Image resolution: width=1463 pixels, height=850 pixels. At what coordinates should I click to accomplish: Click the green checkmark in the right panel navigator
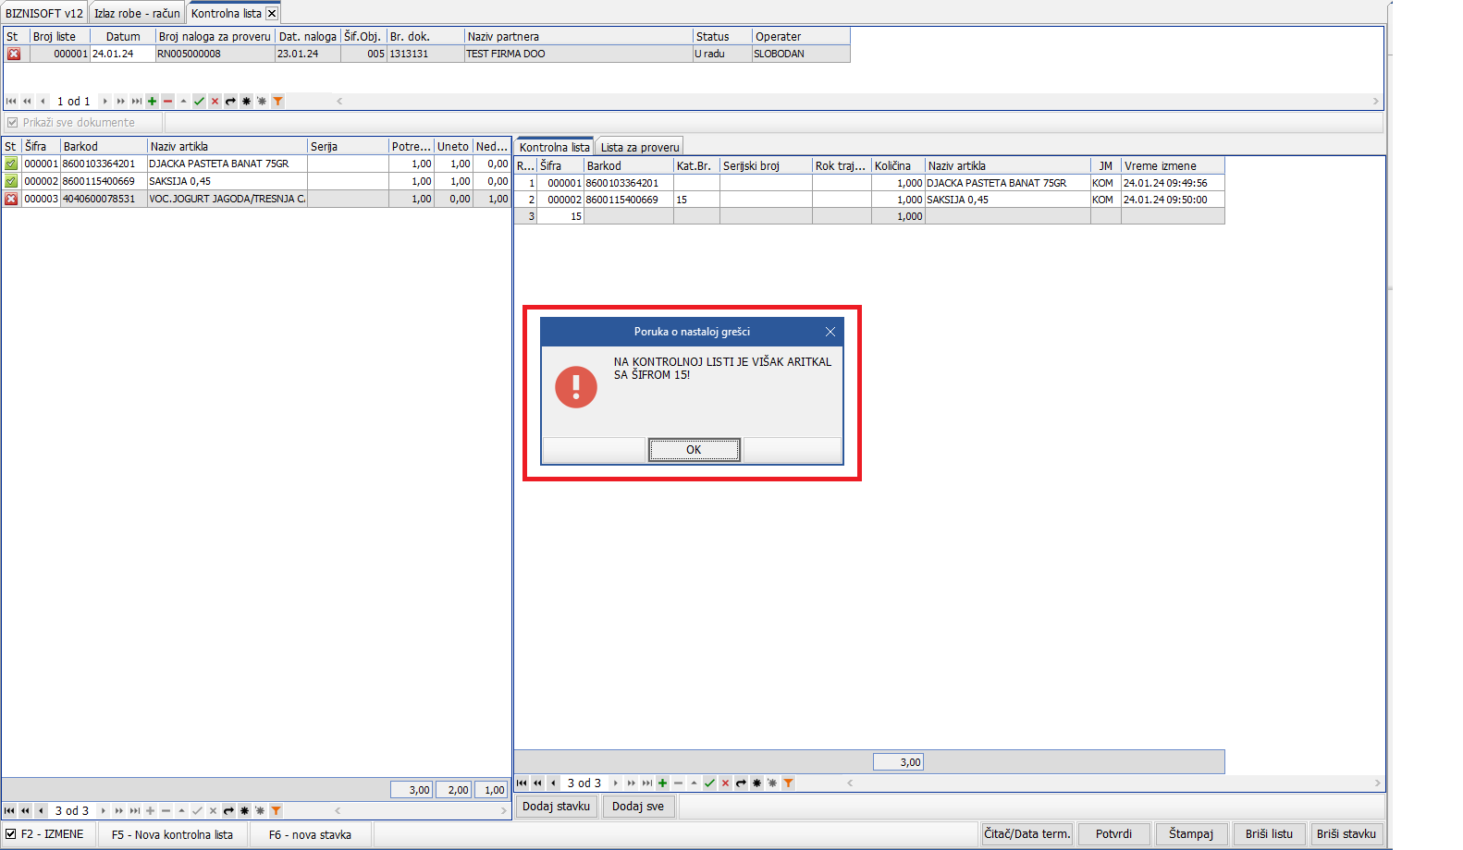[709, 783]
